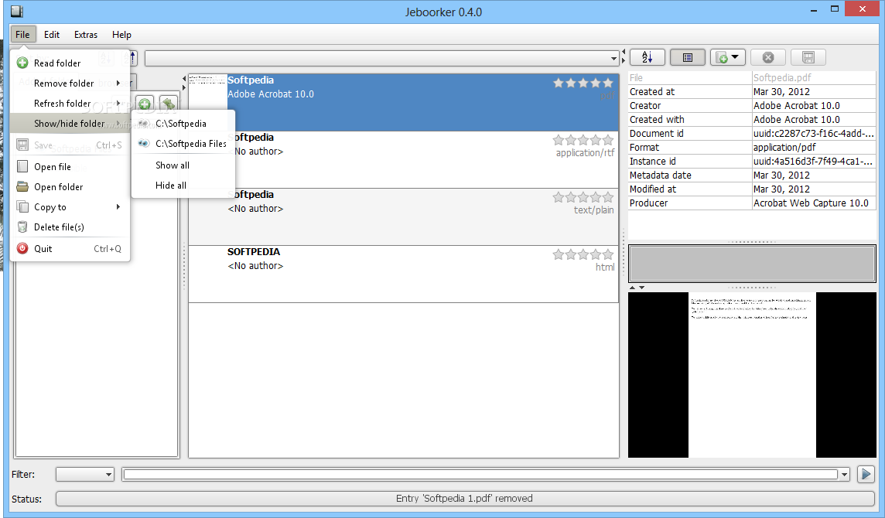
Task: Rate the pdf Softpedia entry five stars
Action: [x=607, y=83]
